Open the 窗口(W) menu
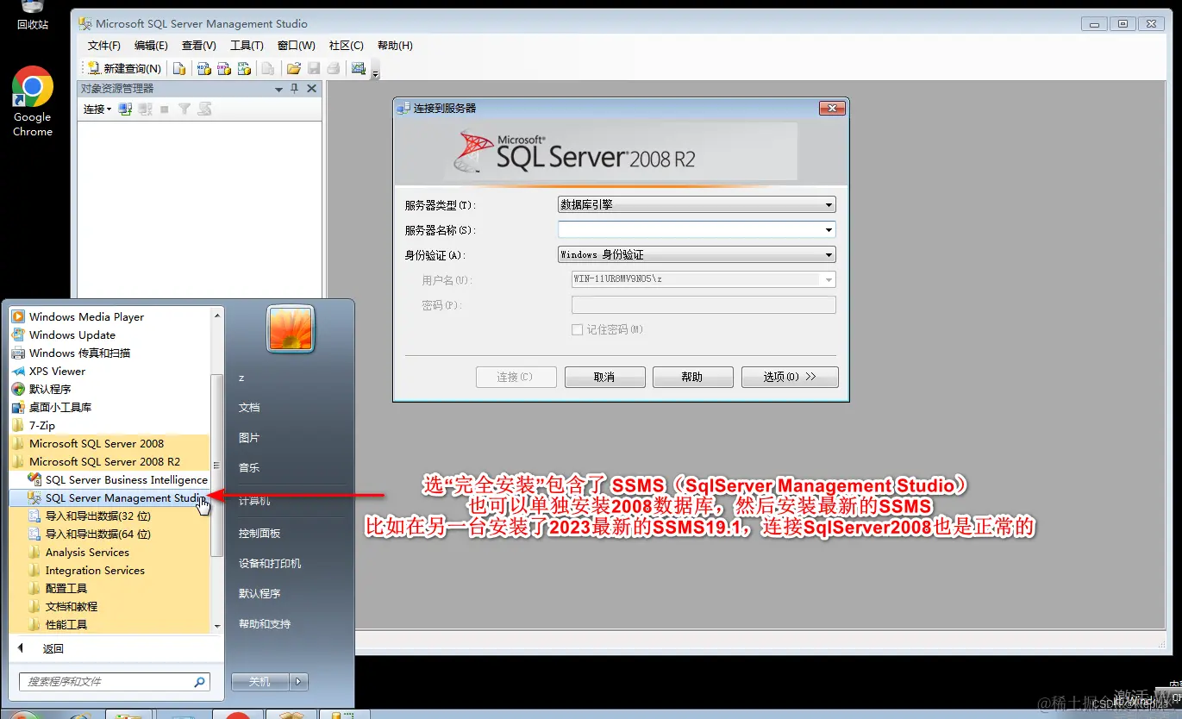 (x=297, y=46)
